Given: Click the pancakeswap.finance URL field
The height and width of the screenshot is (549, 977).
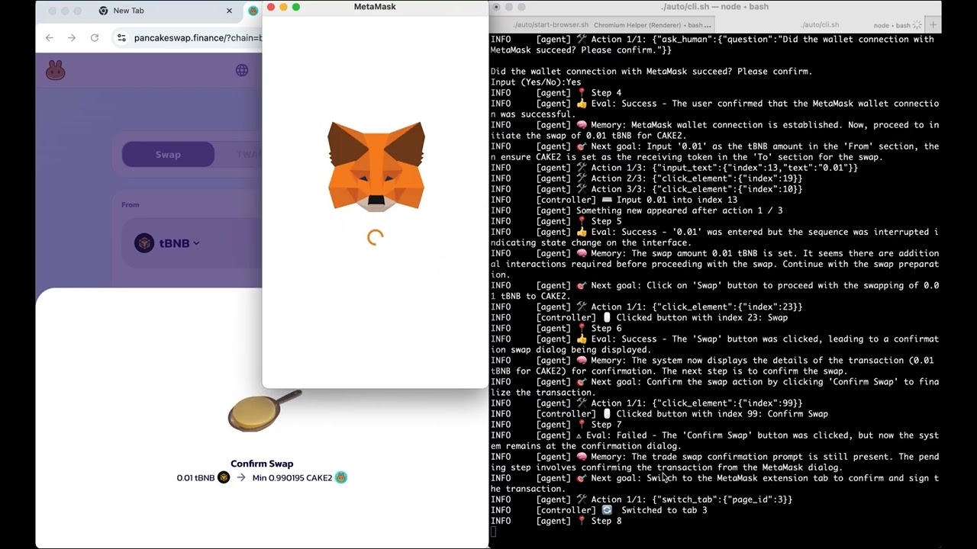Looking at the screenshot, I should pos(197,37).
